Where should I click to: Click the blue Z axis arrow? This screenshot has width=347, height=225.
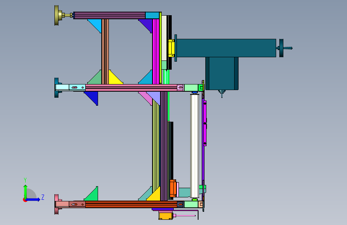pyautogui.click(x=33, y=199)
